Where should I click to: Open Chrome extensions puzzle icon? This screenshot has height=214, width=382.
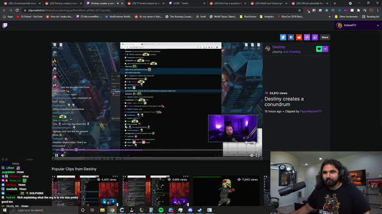(x=358, y=11)
